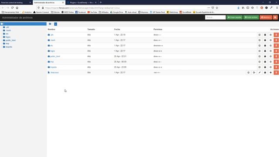Click the pencil edit icon for .htaccess

(259, 73)
